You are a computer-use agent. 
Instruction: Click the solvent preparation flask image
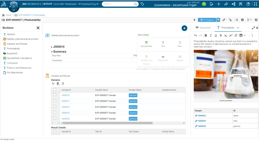226,74
